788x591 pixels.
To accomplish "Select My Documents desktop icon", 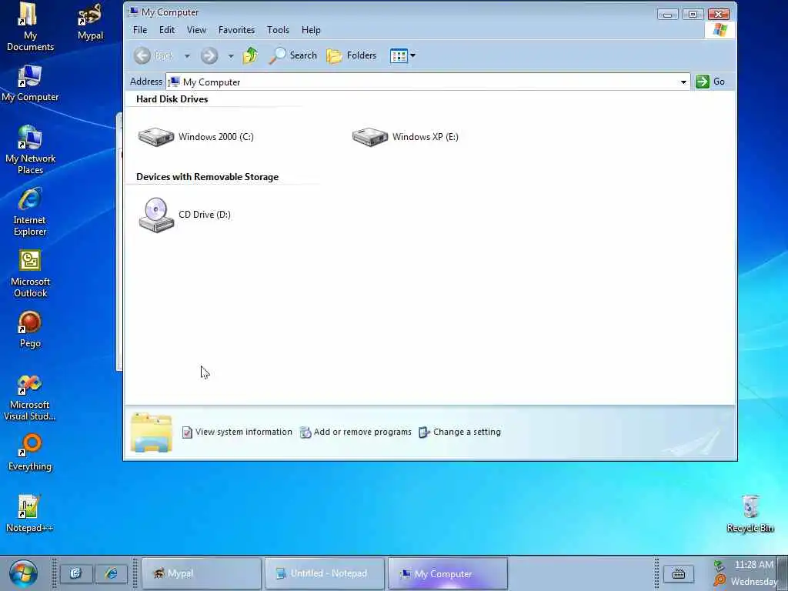I will pos(30,27).
